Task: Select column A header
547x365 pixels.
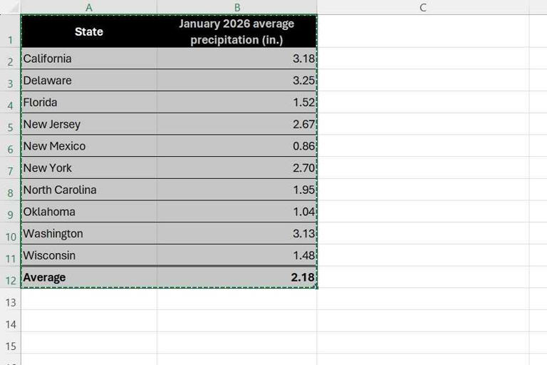Action: [89, 7]
